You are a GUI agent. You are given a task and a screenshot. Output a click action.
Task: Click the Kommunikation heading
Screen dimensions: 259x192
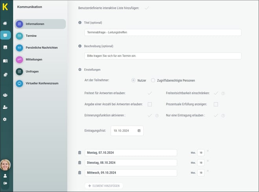(x=29, y=7)
